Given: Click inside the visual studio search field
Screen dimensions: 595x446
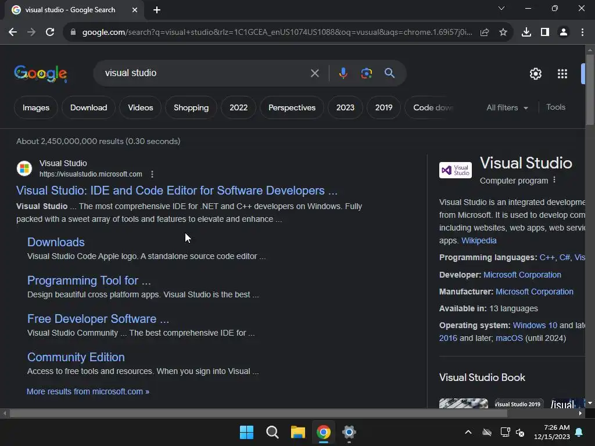Looking at the screenshot, I should (x=205, y=73).
